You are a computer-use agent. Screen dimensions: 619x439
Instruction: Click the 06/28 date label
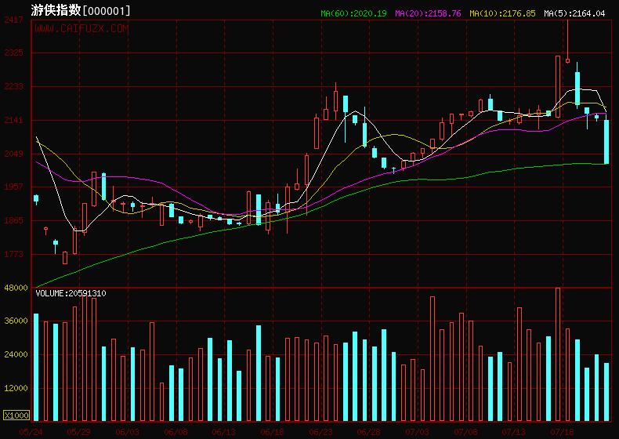pos(369,432)
